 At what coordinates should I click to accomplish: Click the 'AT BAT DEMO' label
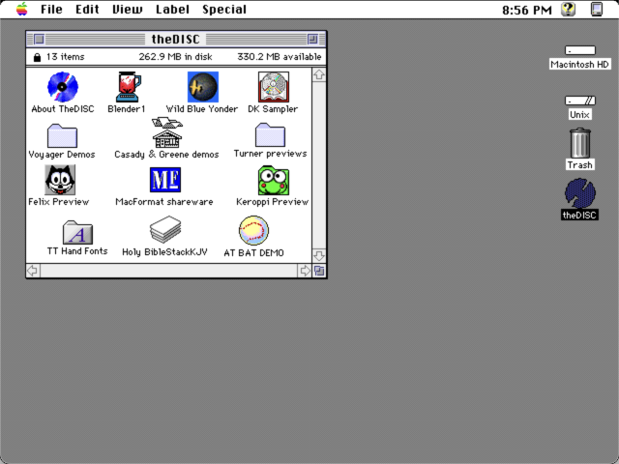point(253,252)
